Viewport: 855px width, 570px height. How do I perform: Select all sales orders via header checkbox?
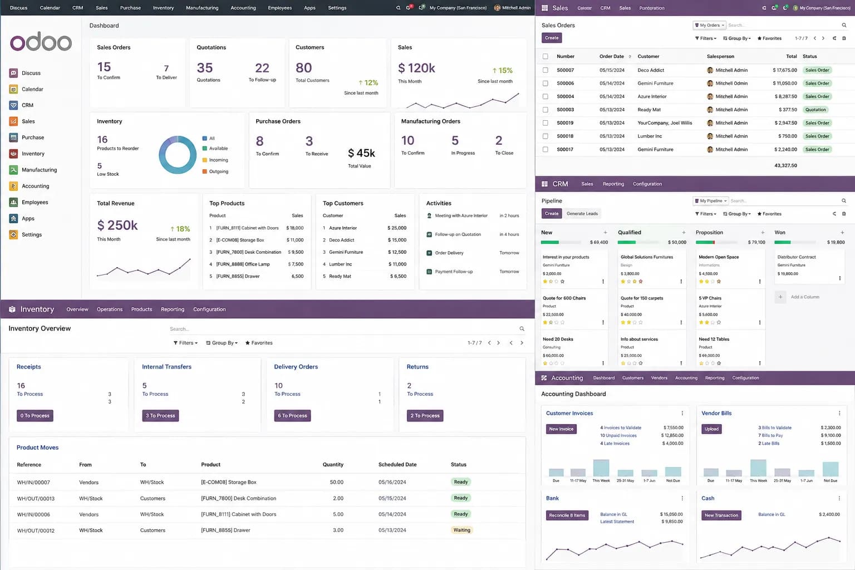[x=545, y=56]
